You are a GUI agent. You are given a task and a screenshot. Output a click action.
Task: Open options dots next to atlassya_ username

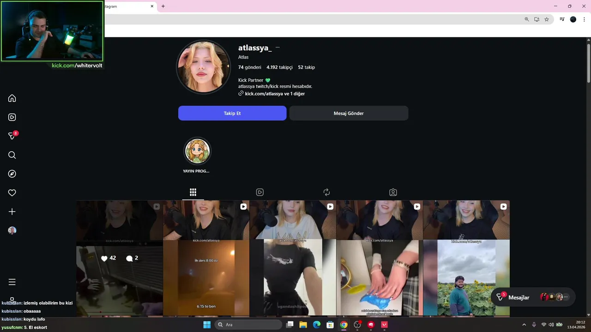[277, 47]
